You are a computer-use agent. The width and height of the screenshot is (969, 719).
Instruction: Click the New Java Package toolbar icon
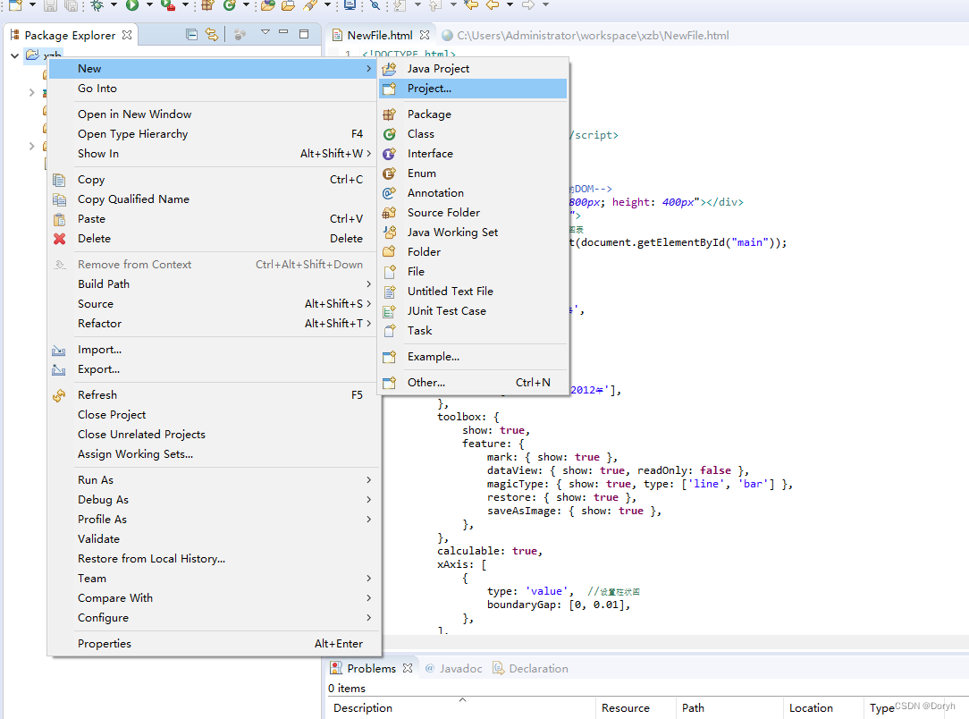coord(207,5)
